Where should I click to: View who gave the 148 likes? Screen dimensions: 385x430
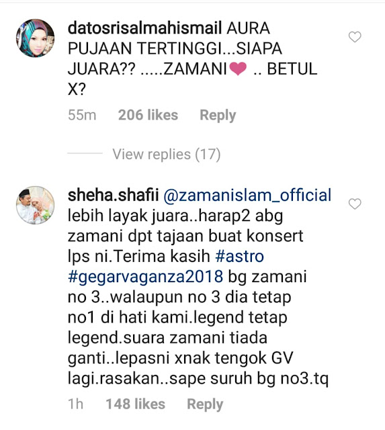click(x=136, y=404)
